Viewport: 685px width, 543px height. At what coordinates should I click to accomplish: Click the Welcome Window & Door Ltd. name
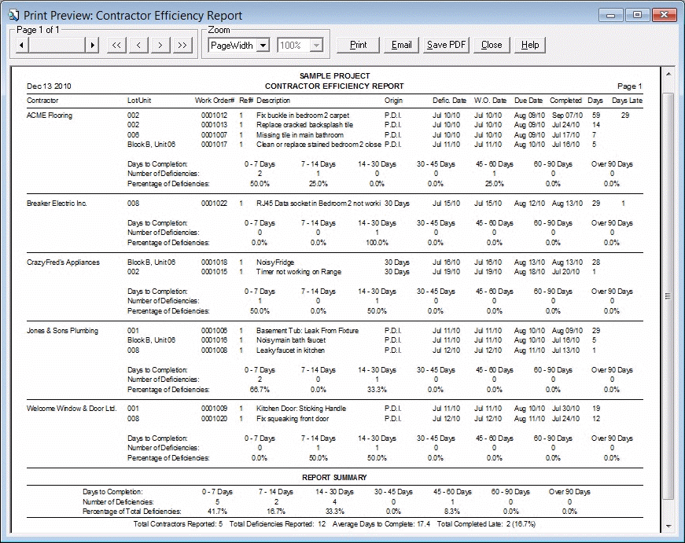click(x=72, y=409)
